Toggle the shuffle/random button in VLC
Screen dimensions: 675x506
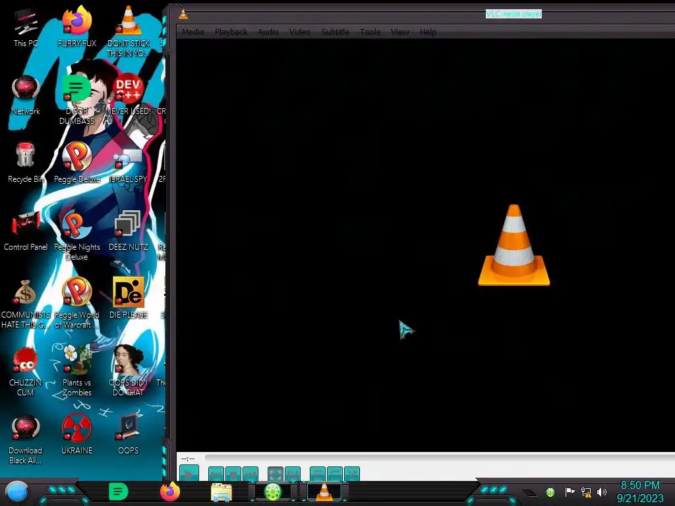pos(352,474)
